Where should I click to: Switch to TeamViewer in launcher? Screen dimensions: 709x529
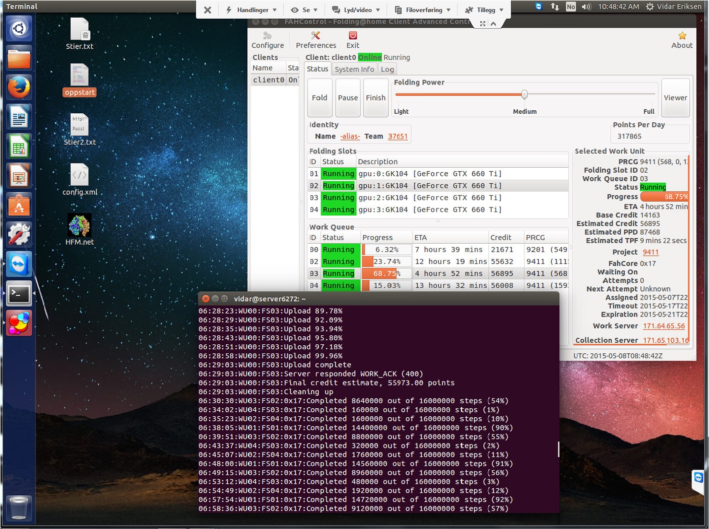[19, 264]
